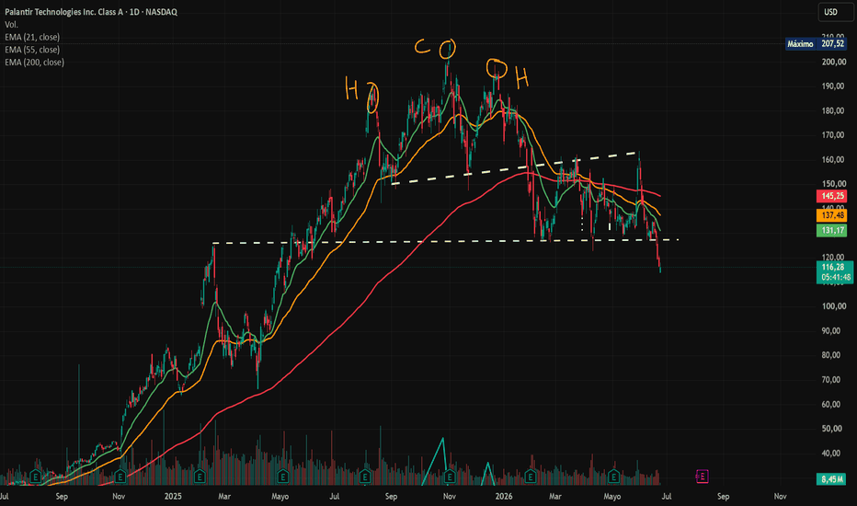Click the 200,00 price axis label
Viewport: 857px width, 506px height.
click(x=833, y=62)
